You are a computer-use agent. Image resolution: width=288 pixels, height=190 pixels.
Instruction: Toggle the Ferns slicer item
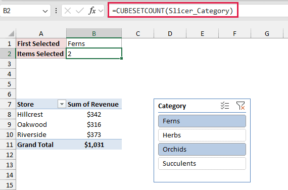click(x=202, y=121)
